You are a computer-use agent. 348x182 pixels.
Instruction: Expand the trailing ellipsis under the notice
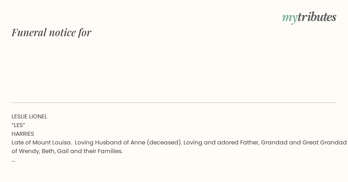(13, 161)
